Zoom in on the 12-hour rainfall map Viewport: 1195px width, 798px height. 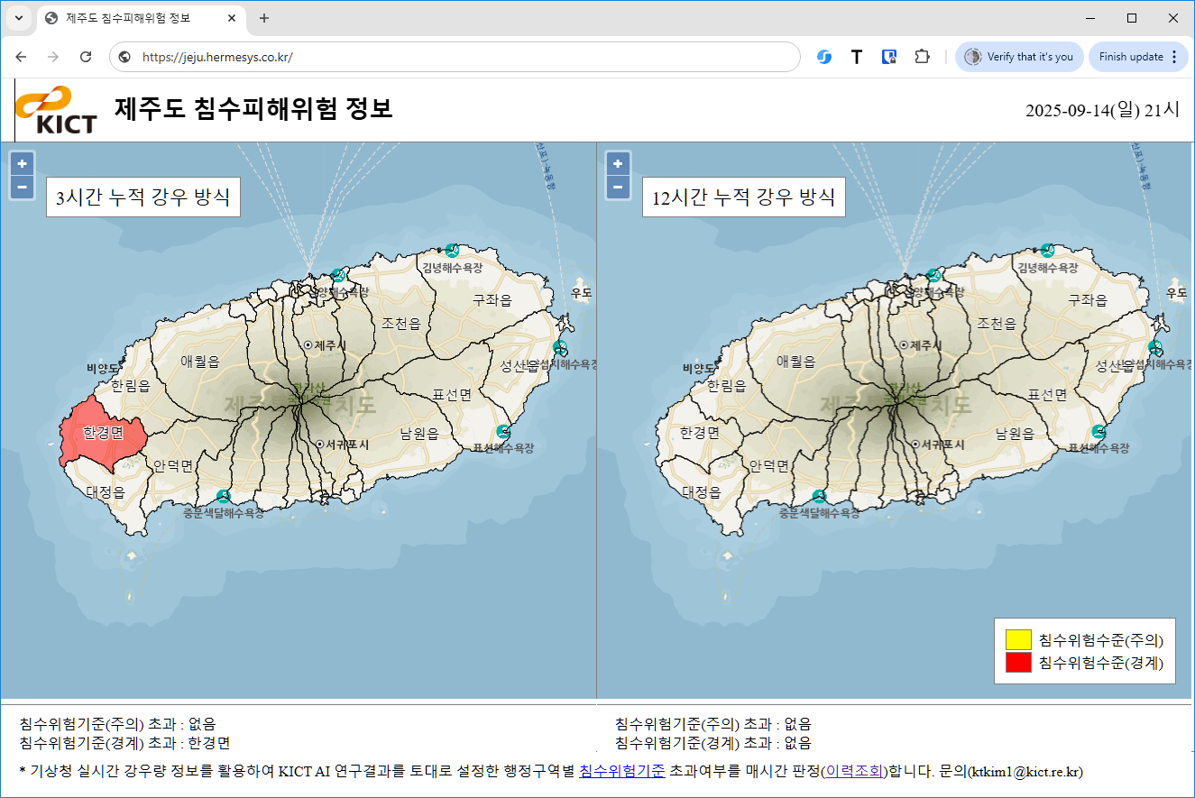618,164
